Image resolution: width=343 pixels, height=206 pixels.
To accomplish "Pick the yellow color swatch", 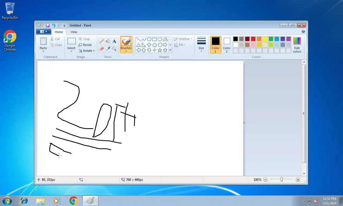I will 265,39.
